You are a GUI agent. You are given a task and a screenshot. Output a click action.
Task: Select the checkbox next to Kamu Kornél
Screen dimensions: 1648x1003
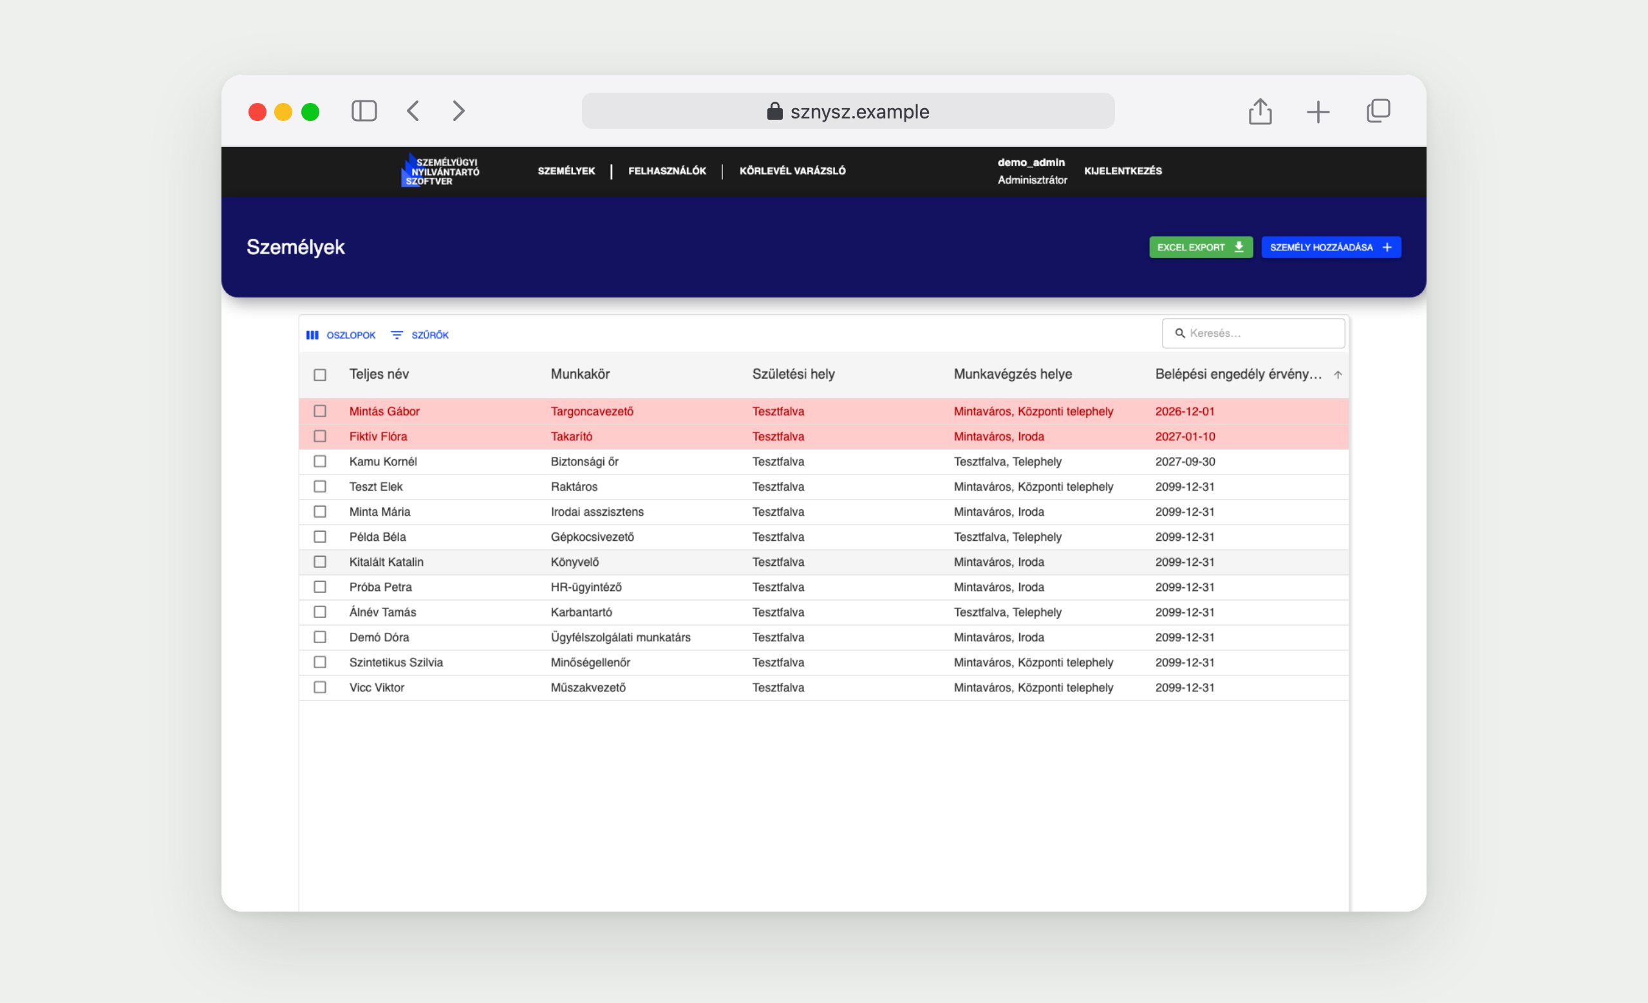(321, 462)
